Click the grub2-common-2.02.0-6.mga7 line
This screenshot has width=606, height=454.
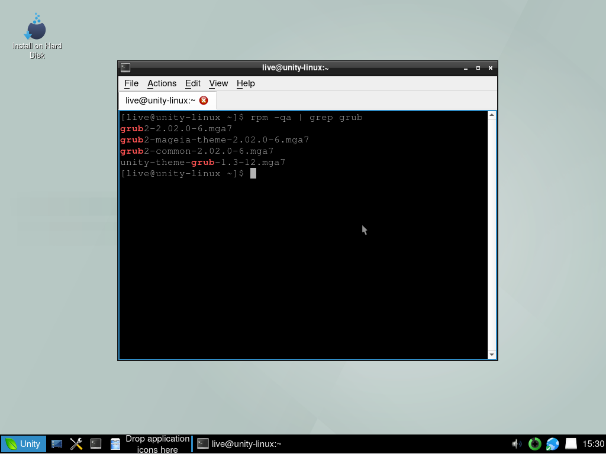pos(196,151)
